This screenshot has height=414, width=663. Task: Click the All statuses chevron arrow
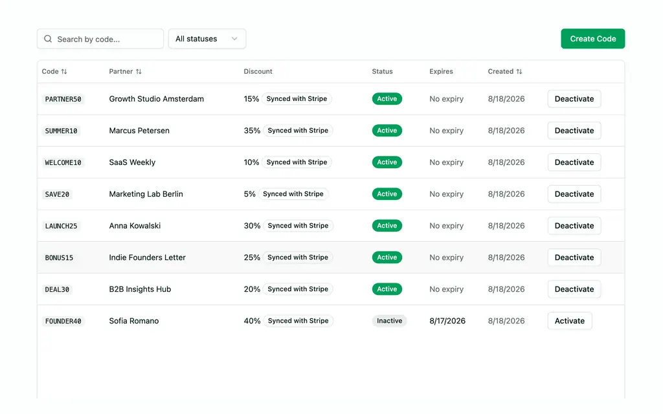tap(234, 39)
